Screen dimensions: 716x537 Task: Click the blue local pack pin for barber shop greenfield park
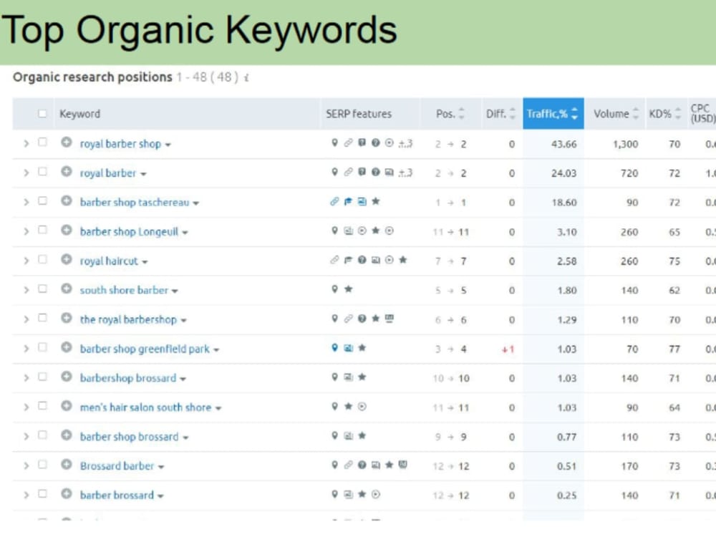(x=334, y=348)
